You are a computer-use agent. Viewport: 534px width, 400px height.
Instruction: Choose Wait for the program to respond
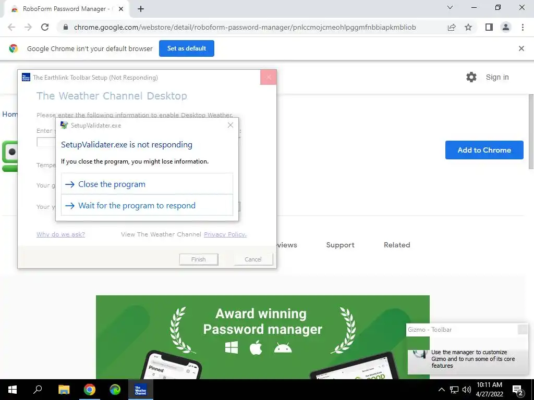pos(147,205)
